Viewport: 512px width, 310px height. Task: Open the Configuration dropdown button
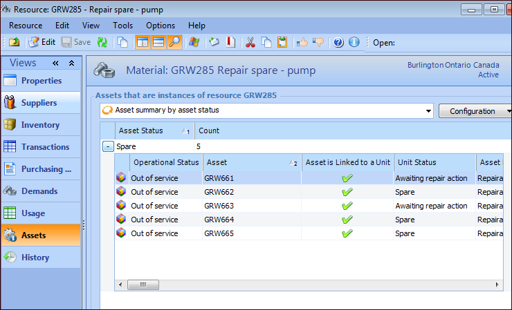point(475,111)
